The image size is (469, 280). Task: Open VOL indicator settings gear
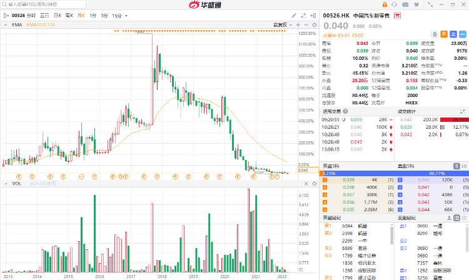tap(315, 184)
